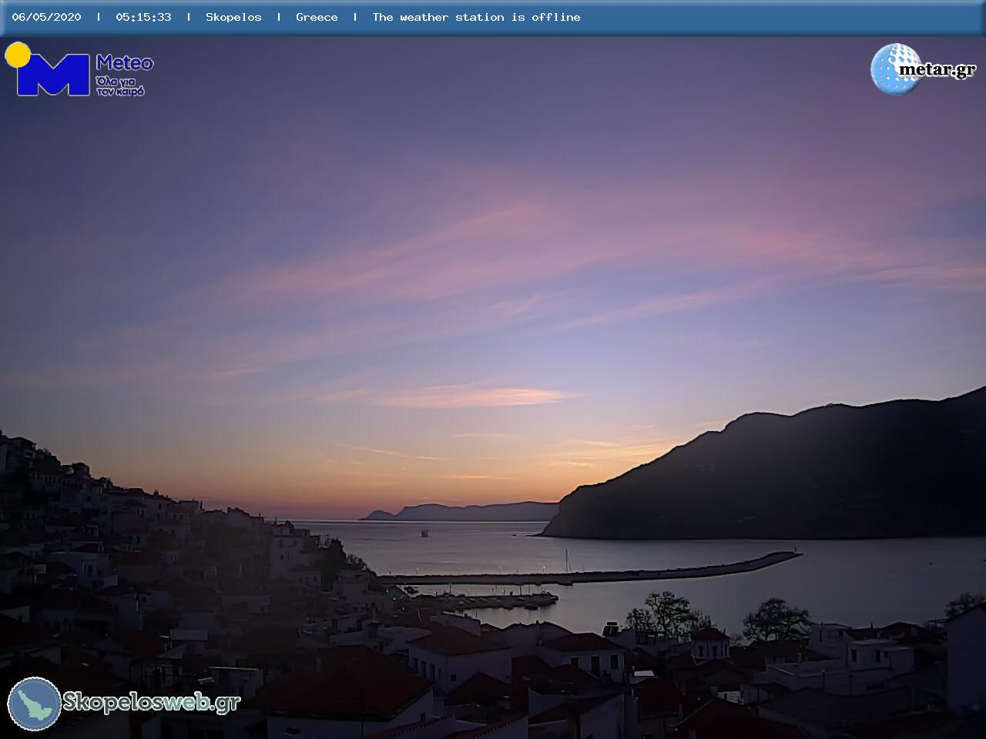Click the Skopelos location label
The height and width of the screenshot is (739, 986).
[x=233, y=17]
